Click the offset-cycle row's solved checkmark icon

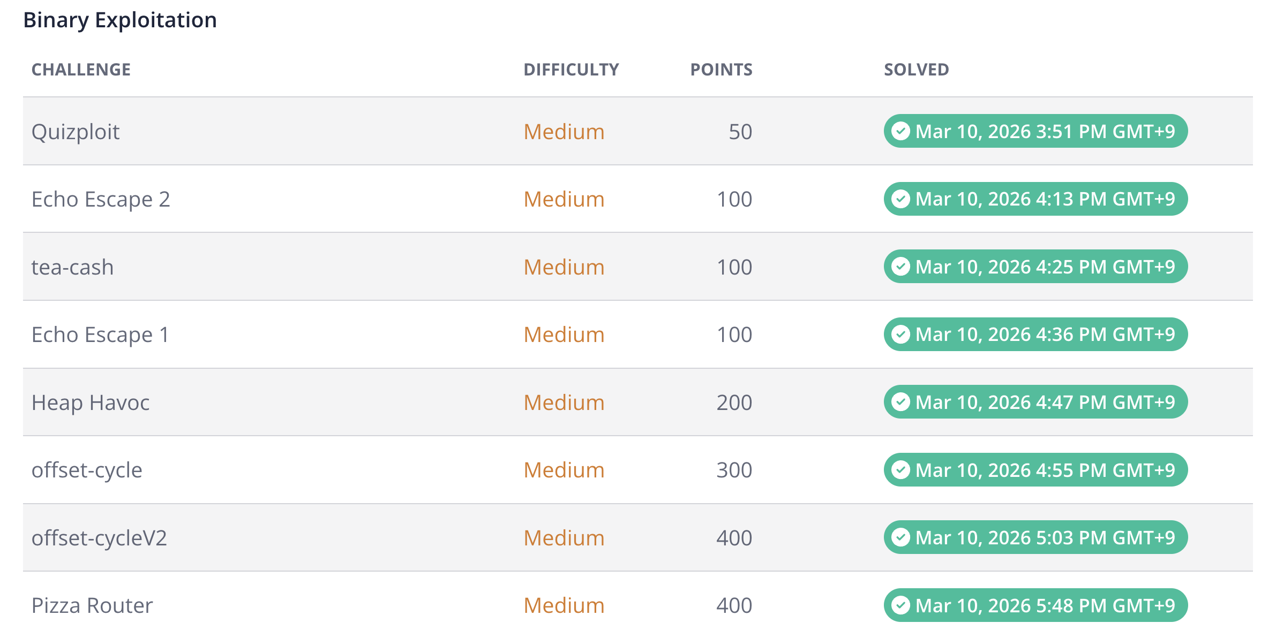pyautogui.click(x=900, y=470)
